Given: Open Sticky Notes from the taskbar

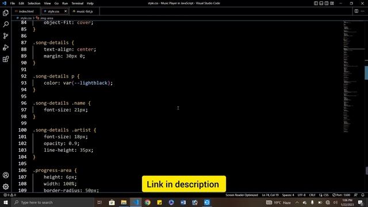Looking at the screenshot, I should (x=159, y=202).
